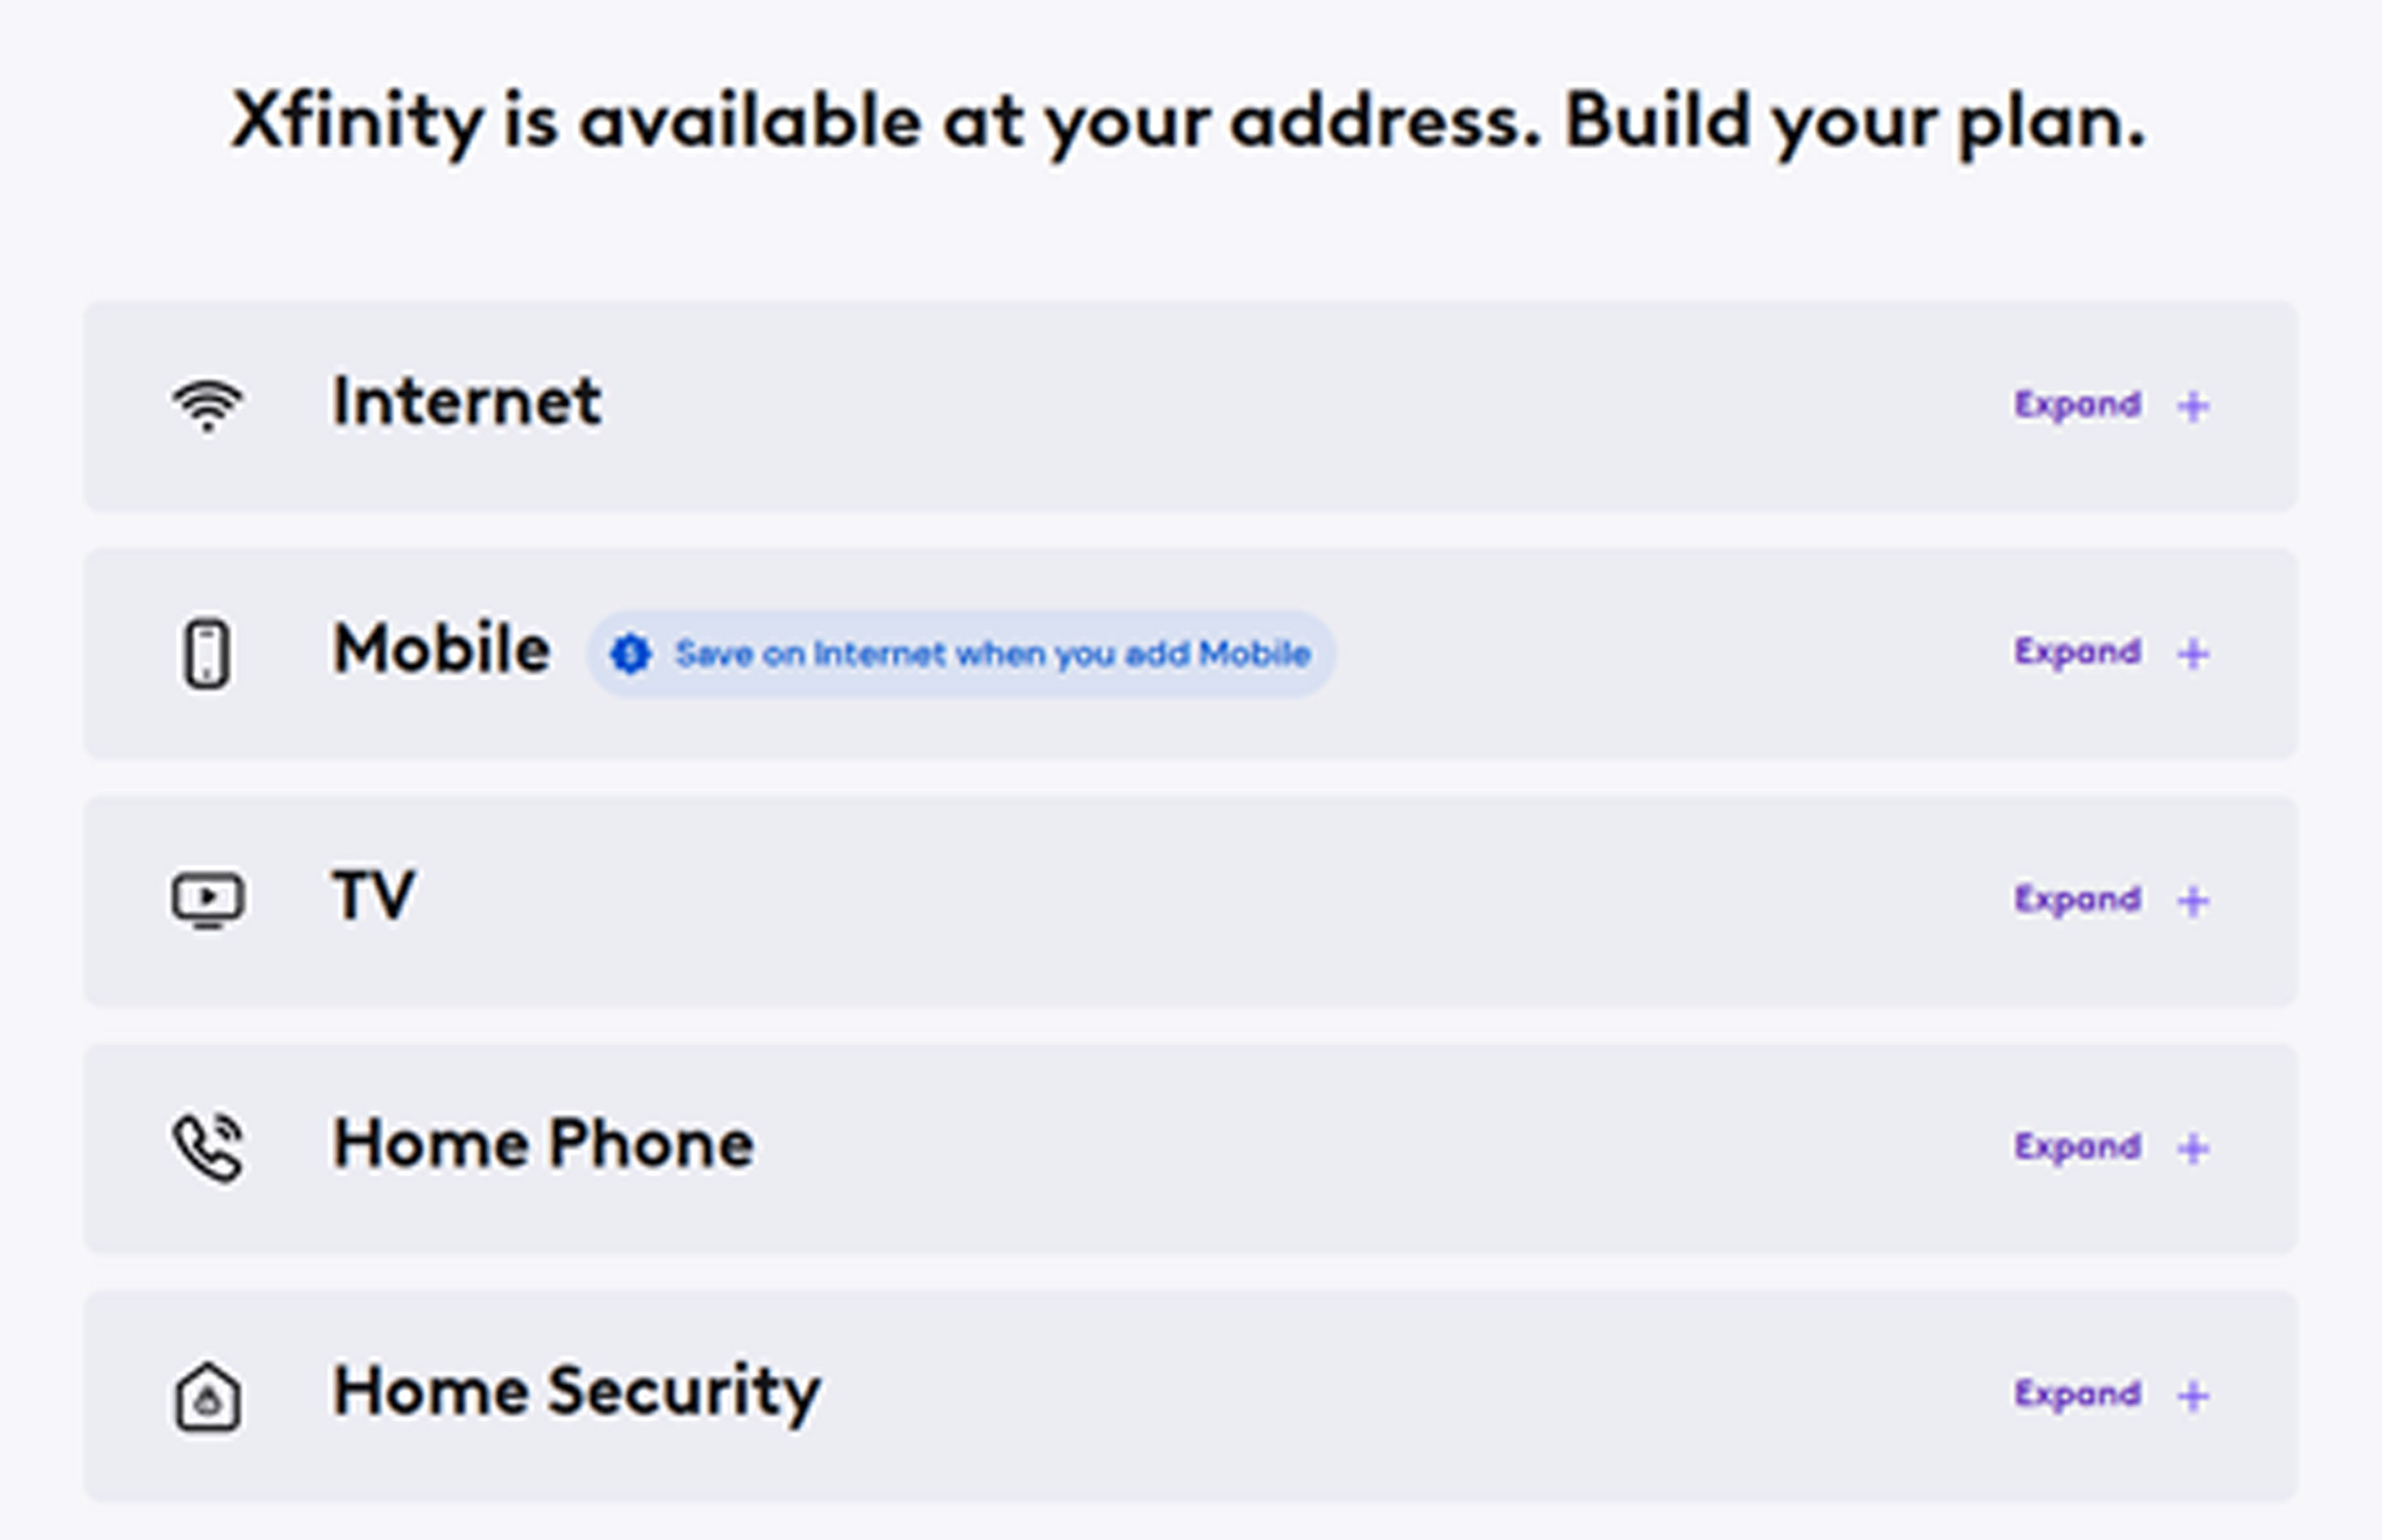Select the Internet heading label
The image size is (2382, 1540).
(x=468, y=402)
